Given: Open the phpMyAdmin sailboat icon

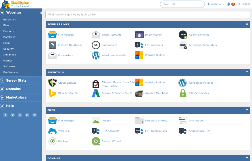Looking at the screenshot, I should 139,35.
